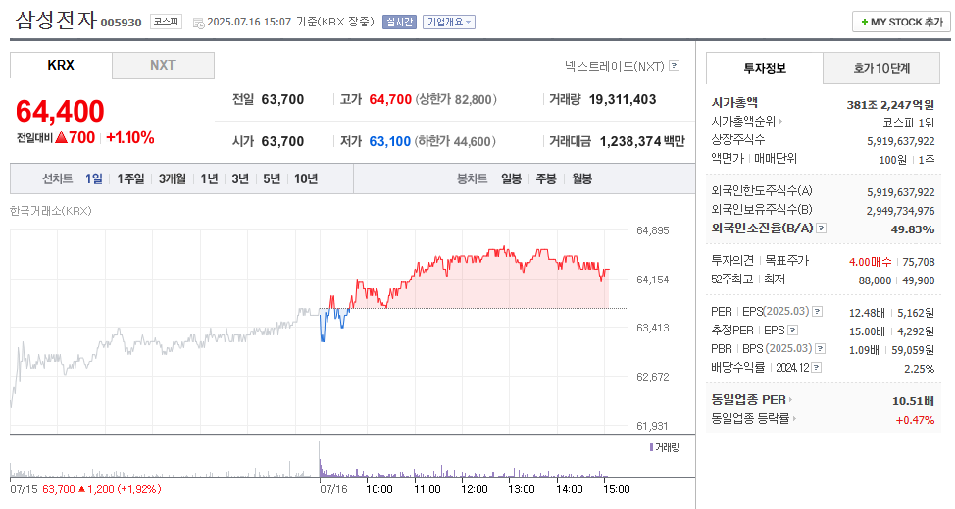This screenshot has width=955, height=509.
Task: Click calendar icon before the date 2025.07.16
Action: point(198,23)
